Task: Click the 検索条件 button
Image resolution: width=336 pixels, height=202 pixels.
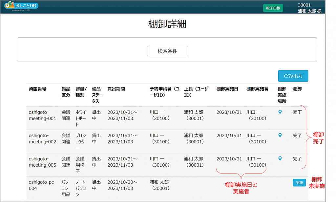Action: pos(167,51)
